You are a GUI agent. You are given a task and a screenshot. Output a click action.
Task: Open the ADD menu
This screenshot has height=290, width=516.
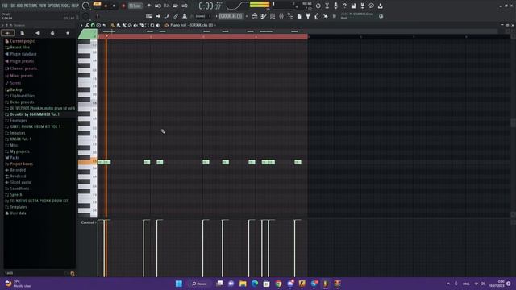click(19, 6)
